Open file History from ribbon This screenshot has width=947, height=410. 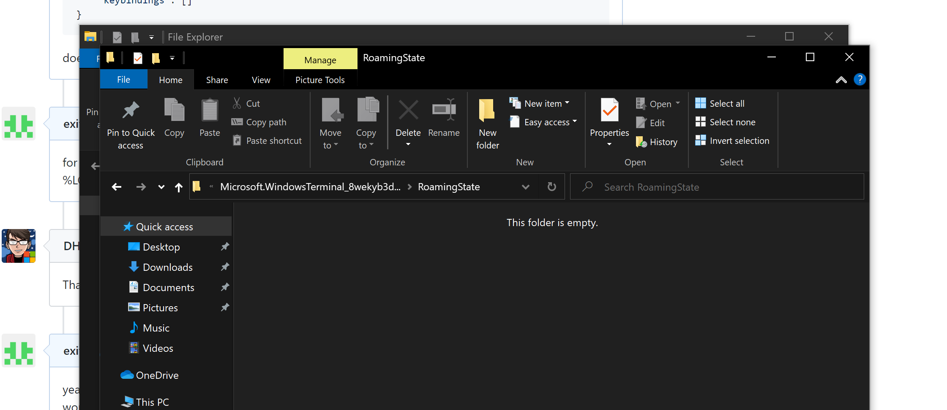pyautogui.click(x=656, y=142)
